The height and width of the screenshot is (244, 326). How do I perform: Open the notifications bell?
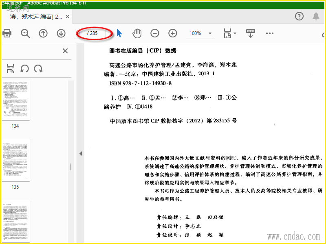click(316, 16)
